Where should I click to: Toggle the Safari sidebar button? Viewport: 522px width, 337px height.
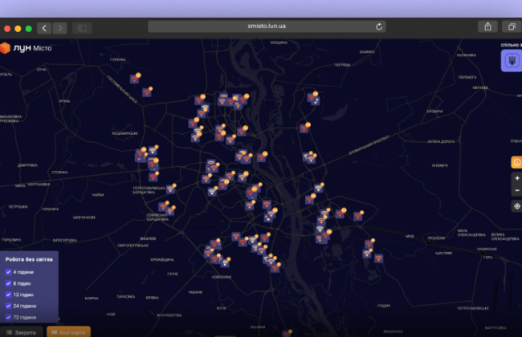pyautogui.click(x=82, y=28)
